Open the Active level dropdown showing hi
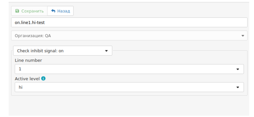The height and width of the screenshot is (117, 254). [x=129, y=87]
